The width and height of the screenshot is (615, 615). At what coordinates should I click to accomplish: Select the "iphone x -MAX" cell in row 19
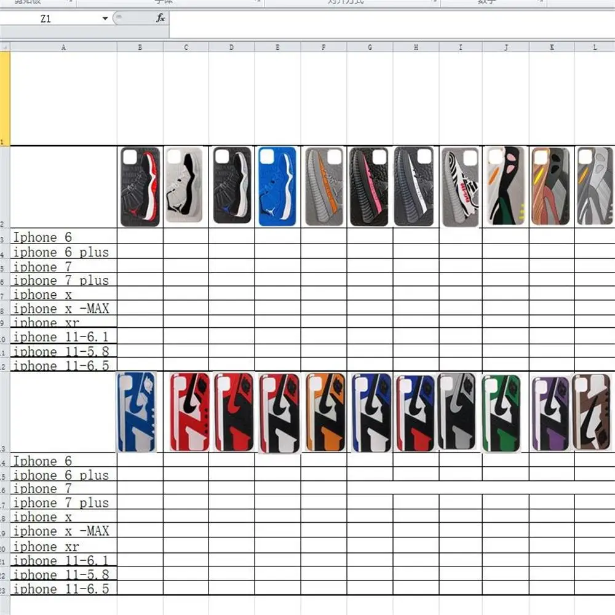[x=63, y=531]
